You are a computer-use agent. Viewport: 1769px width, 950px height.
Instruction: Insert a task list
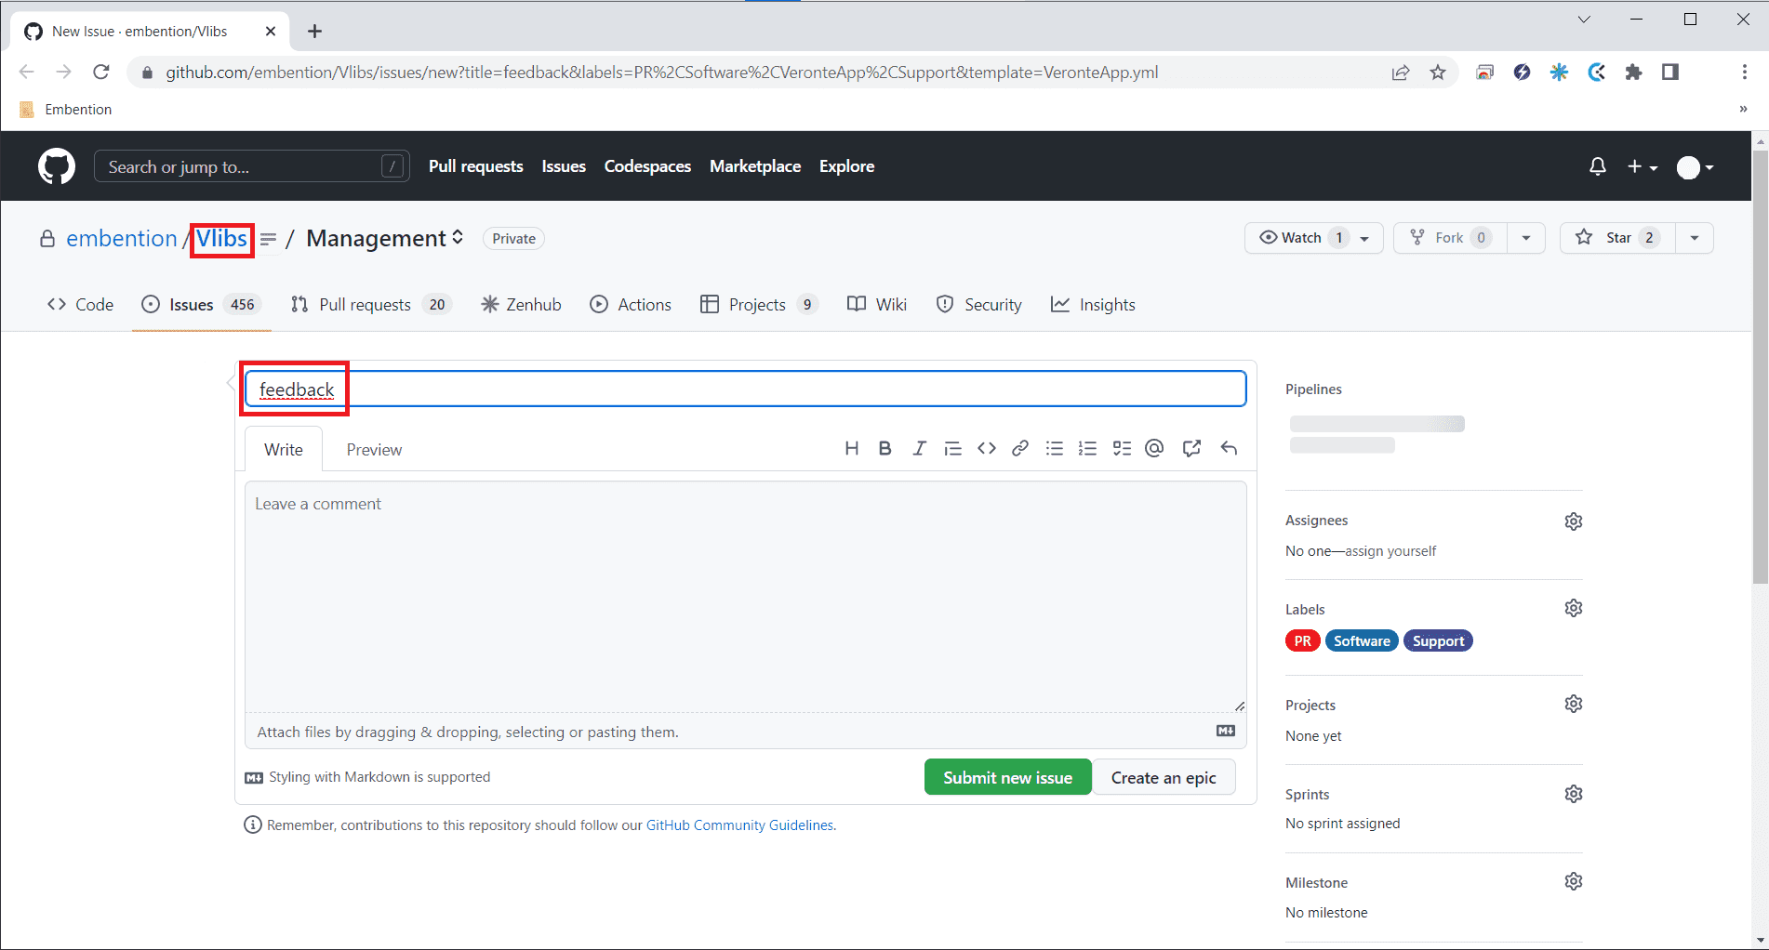1122,449
